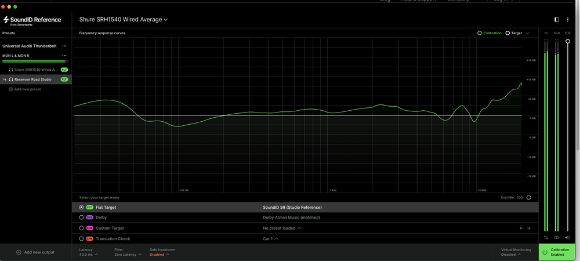This screenshot has width=580, height=261.
Task: Open the No preset loaded dropdown
Action: coord(282,229)
